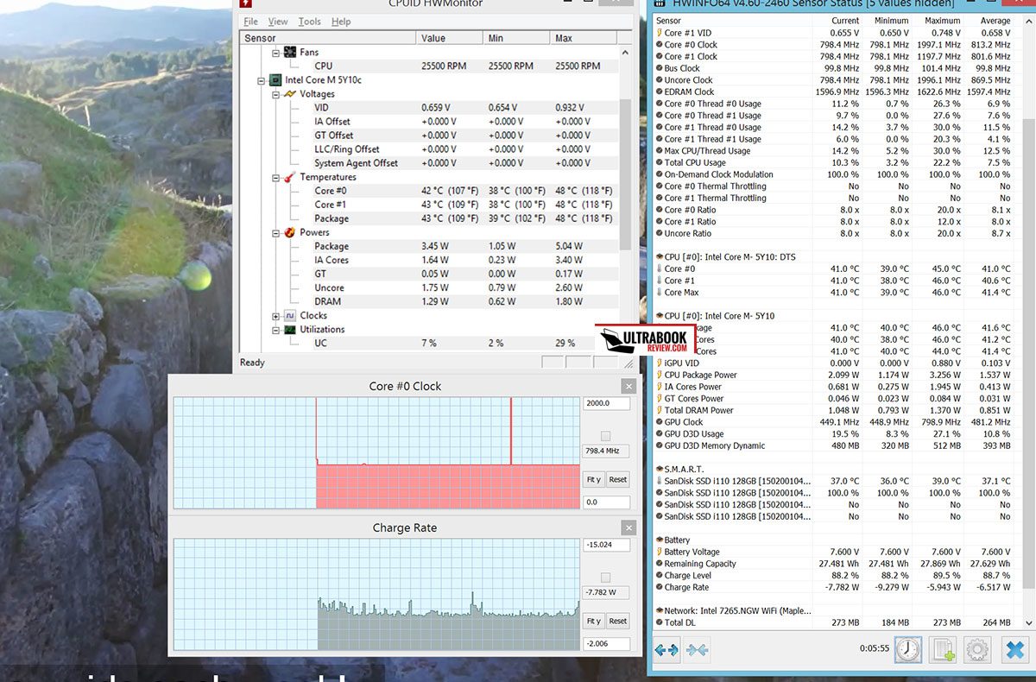This screenshot has height=682, width=1036.
Task: Select the Uncore Ratio row in HWiNFO
Action: (834, 233)
